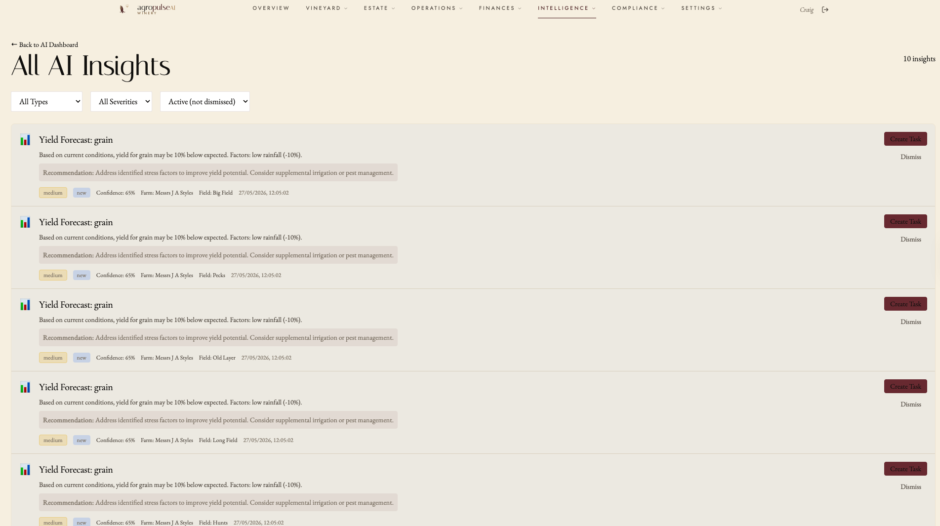Open the Finances menu
The height and width of the screenshot is (526, 940).
[500, 8]
